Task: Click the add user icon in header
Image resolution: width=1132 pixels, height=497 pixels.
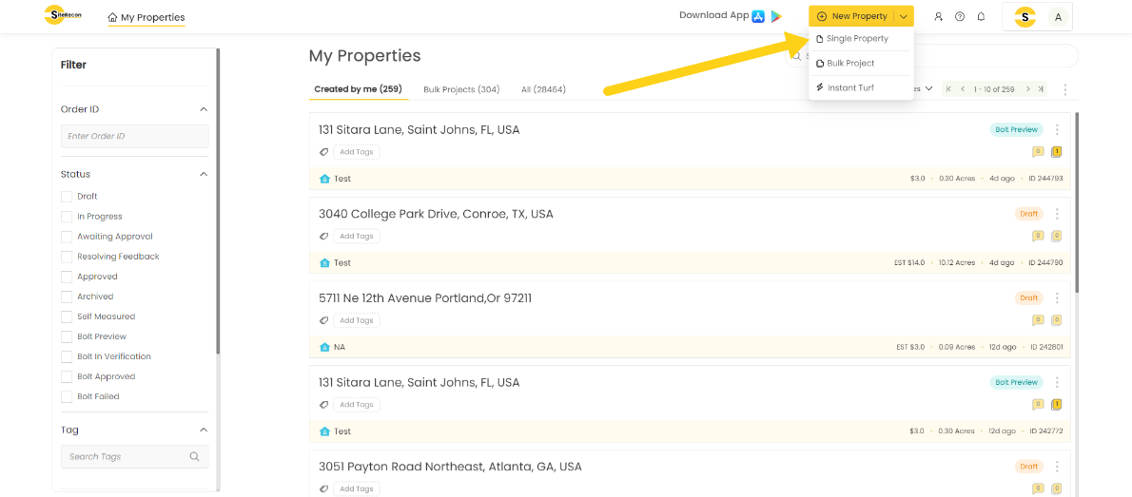Action: coord(939,17)
